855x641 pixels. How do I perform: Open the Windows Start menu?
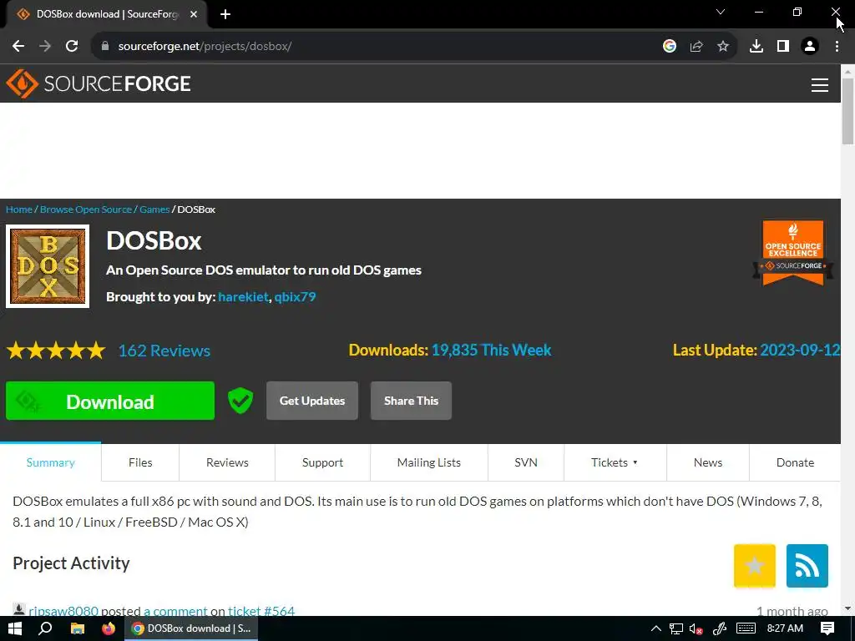(x=15, y=628)
